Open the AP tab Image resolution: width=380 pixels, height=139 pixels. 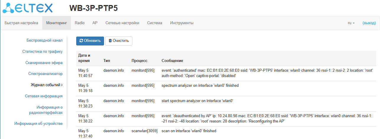point(95,23)
